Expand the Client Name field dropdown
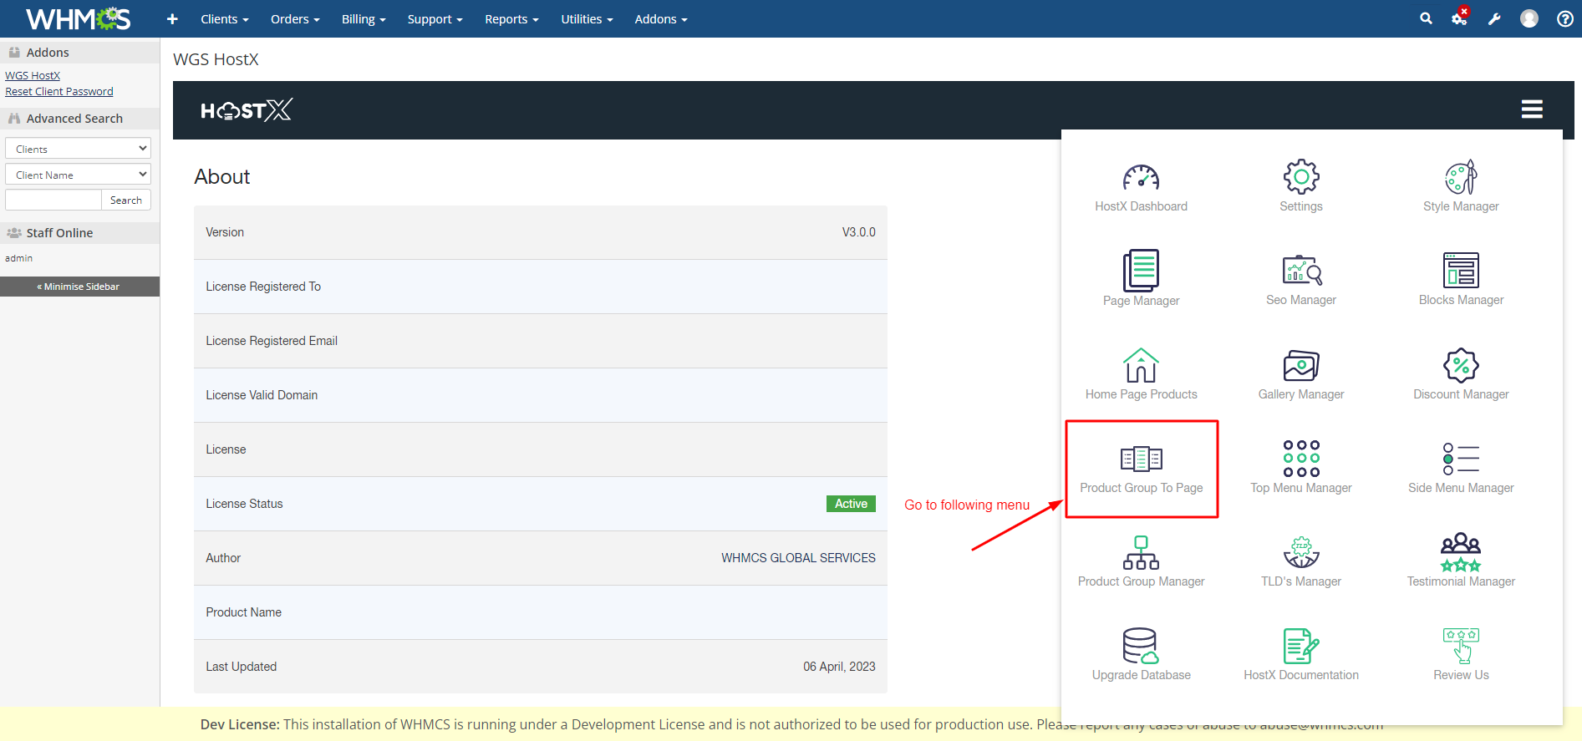The height and width of the screenshot is (741, 1582). coord(78,175)
